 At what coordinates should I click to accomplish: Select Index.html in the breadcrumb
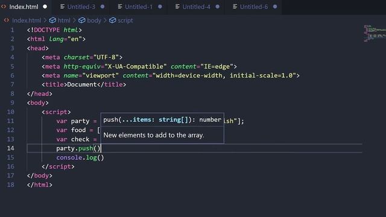(x=27, y=20)
